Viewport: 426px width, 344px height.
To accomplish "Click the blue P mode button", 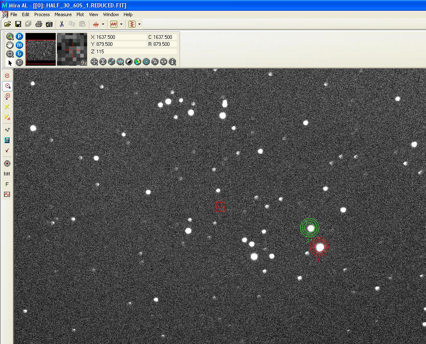I will click(19, 36).
